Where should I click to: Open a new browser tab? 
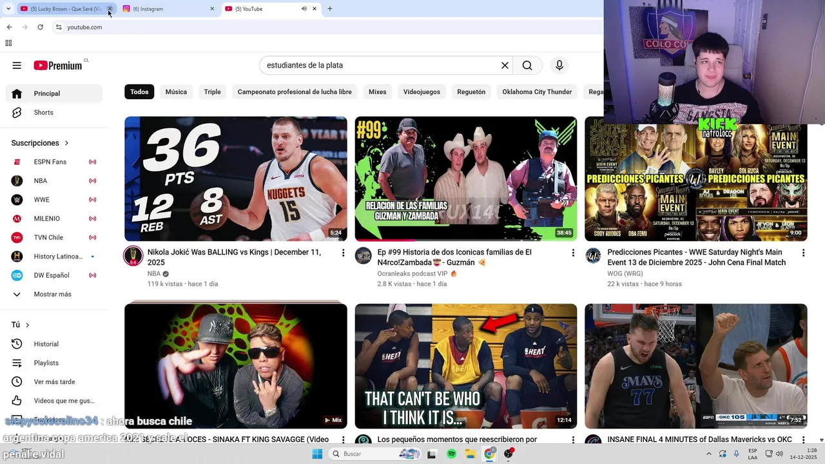tap(330, 9)
